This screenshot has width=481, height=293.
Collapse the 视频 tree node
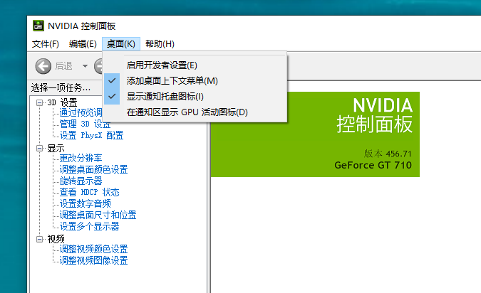40,239
